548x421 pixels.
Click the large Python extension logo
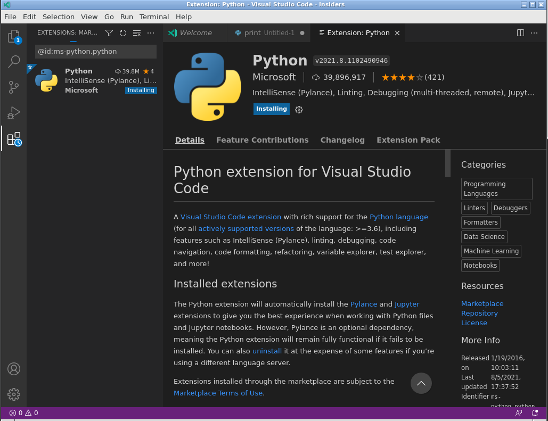coord(208,87)
